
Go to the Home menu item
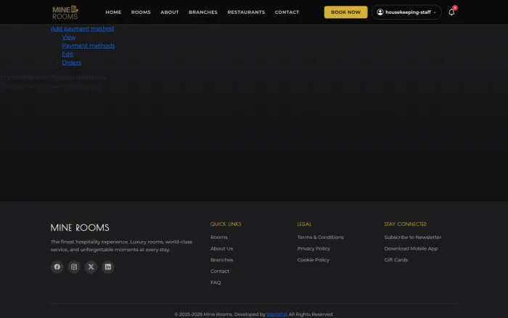tap(113, 12)
